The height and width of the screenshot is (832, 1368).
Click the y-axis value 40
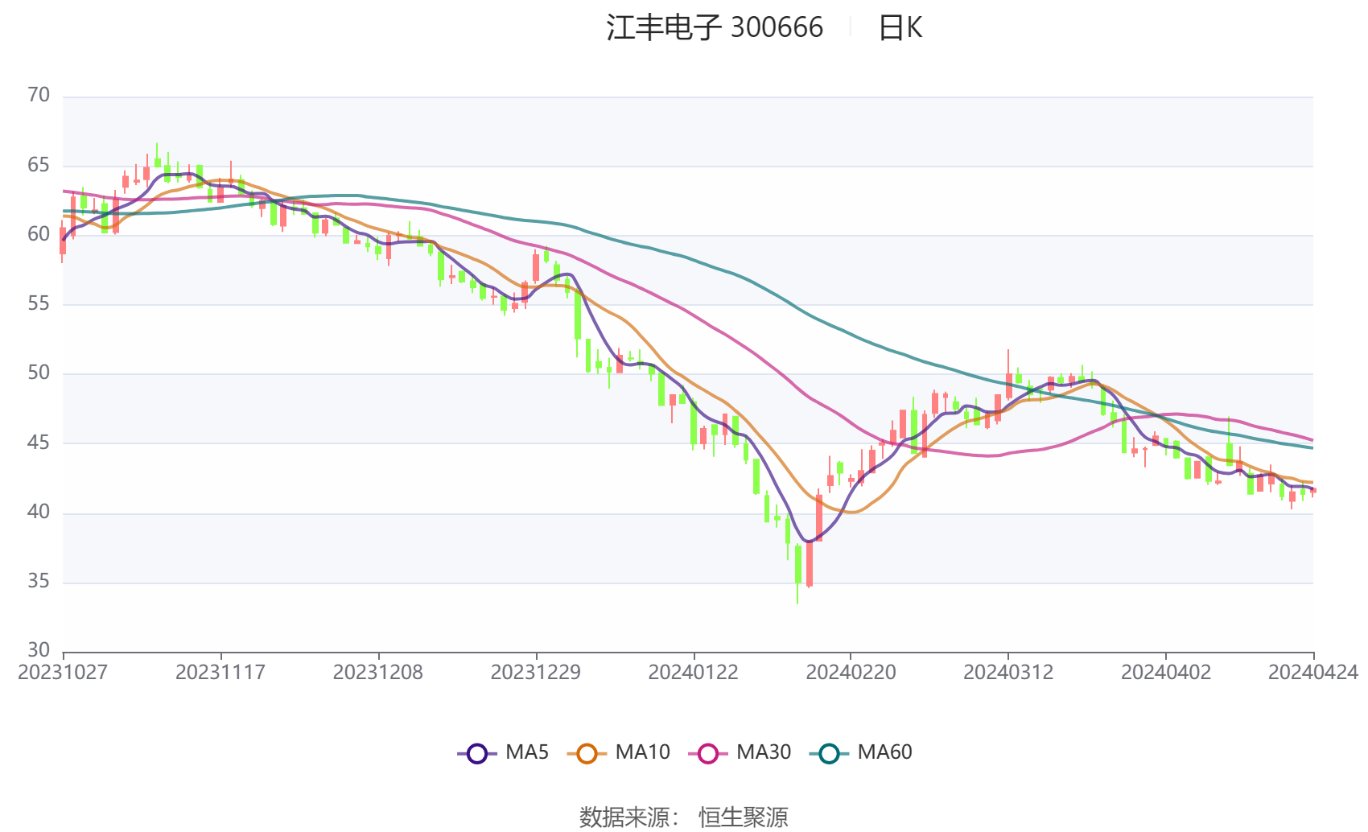click(39, 513)
